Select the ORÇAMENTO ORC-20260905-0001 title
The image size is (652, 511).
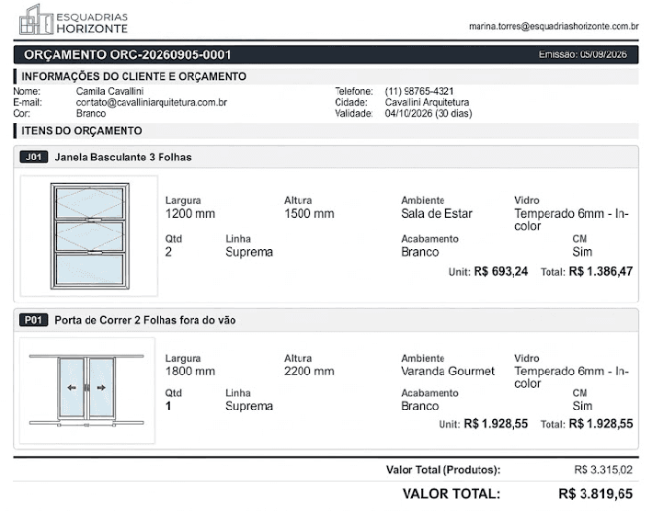[x=127, y=55]
